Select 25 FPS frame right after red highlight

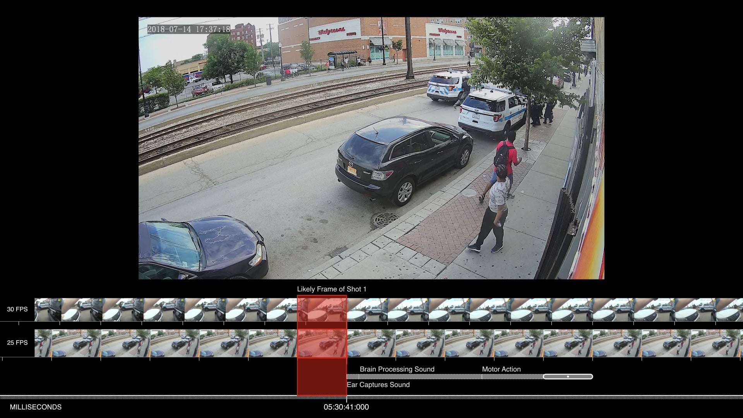(x=371, y=343)
